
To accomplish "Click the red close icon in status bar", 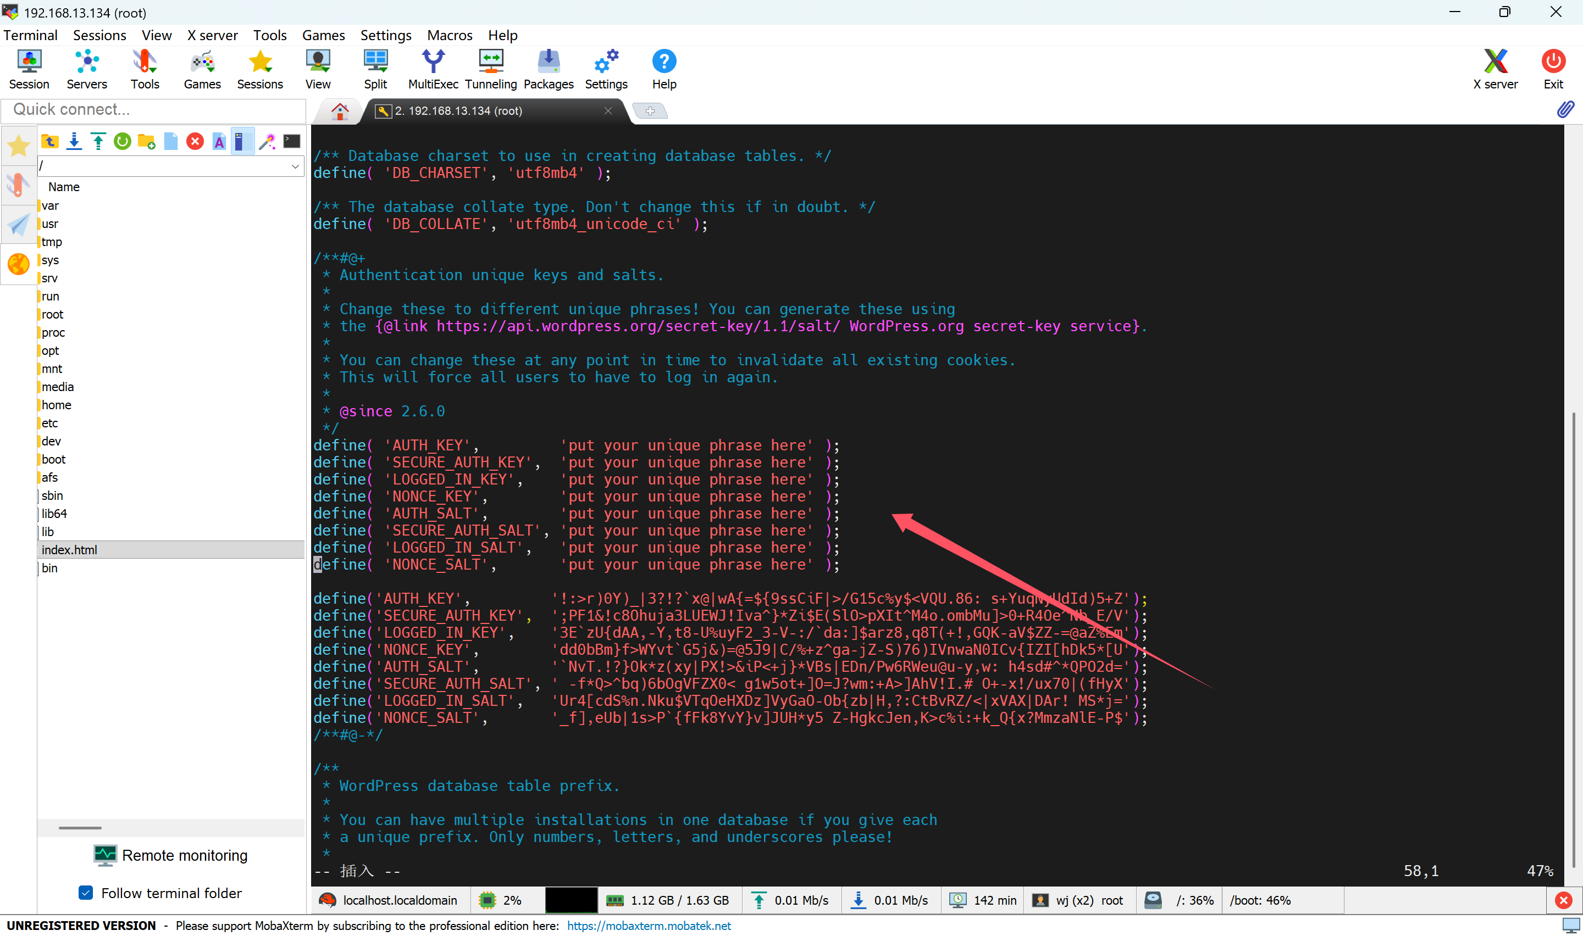I will coord(1563,900).
